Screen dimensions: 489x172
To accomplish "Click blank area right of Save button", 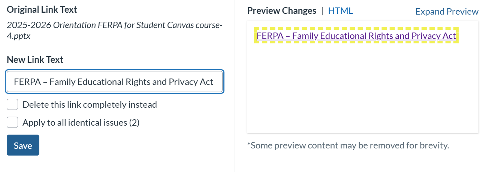I will coord(131,145).
